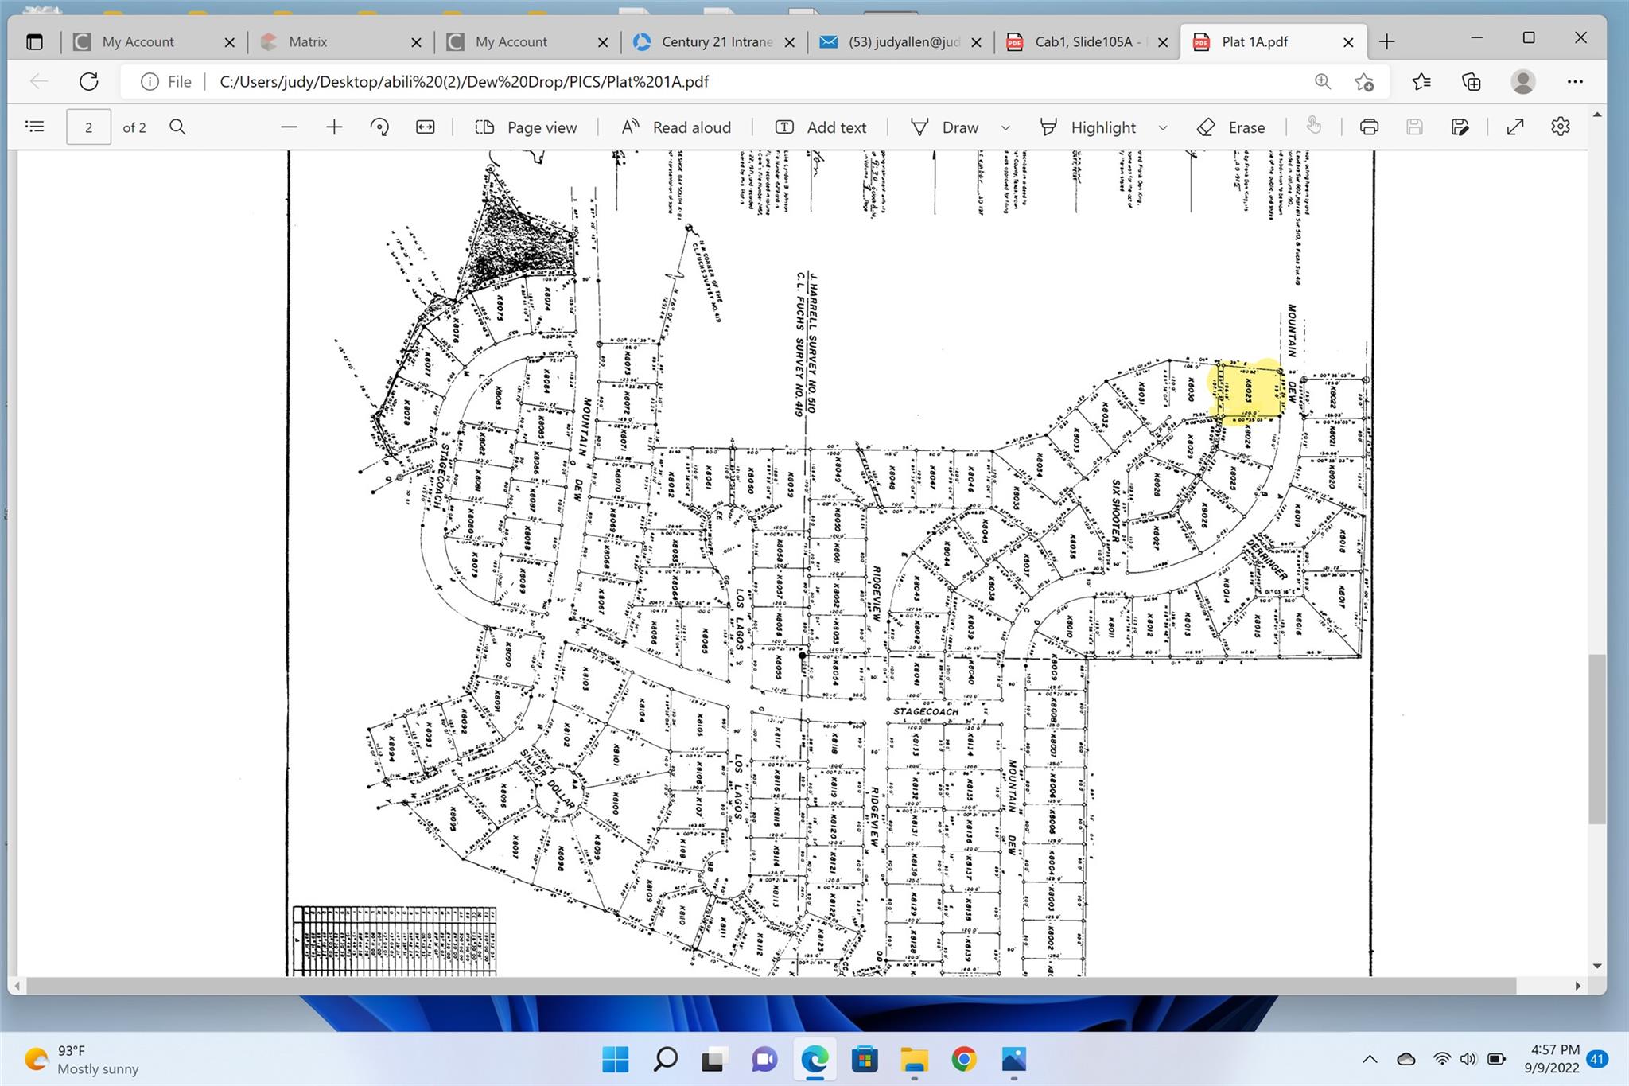
Task: Save a copy of the PDF
Action: 1460,127
